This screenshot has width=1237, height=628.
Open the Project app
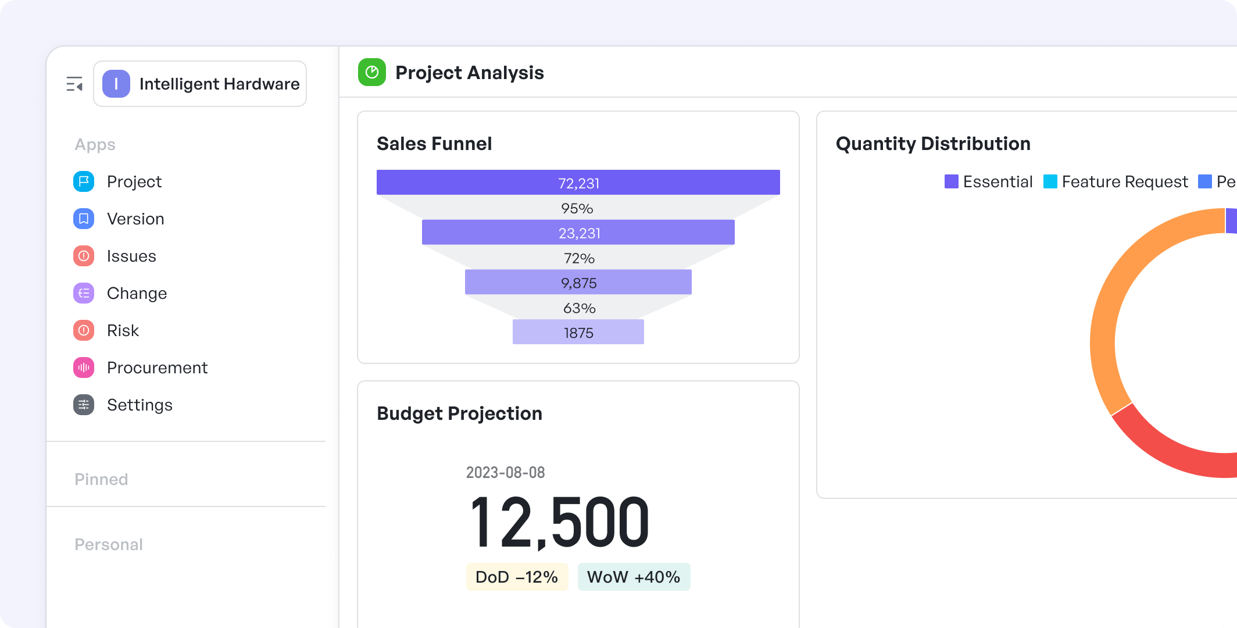(134, 181)
